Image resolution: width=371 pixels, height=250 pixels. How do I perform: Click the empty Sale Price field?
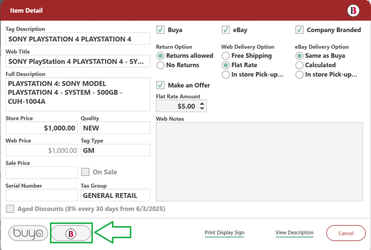pyautogui.click(x=42, y=172)
